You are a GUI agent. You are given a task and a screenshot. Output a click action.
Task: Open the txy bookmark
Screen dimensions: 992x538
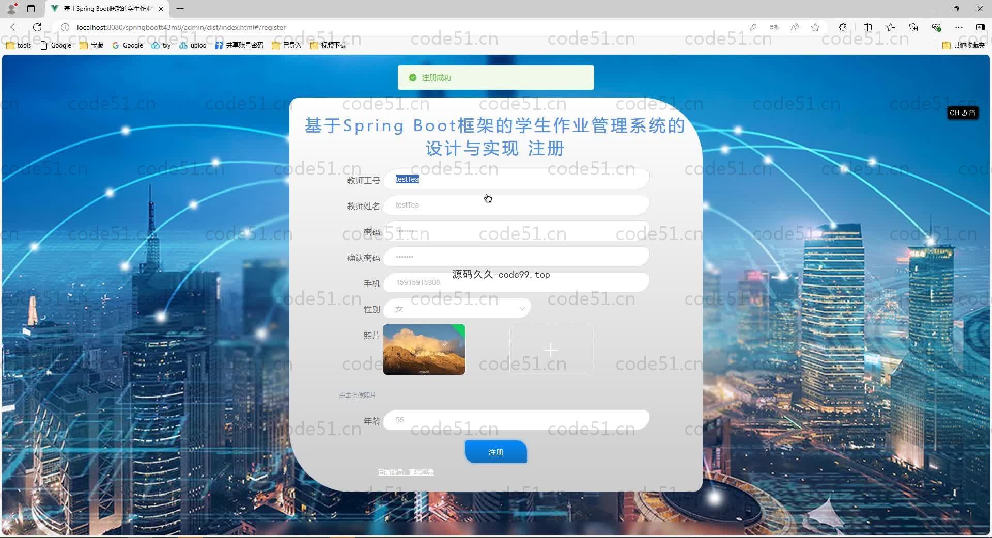161,45
